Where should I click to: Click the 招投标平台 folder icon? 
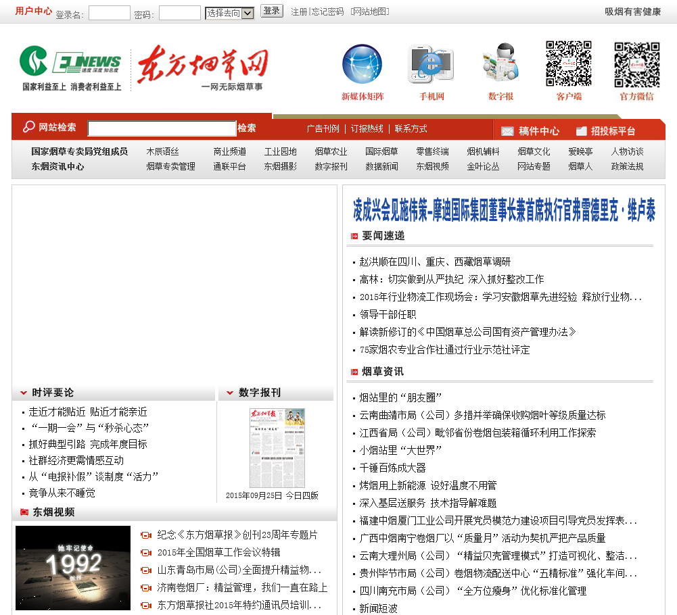point(581,130)
